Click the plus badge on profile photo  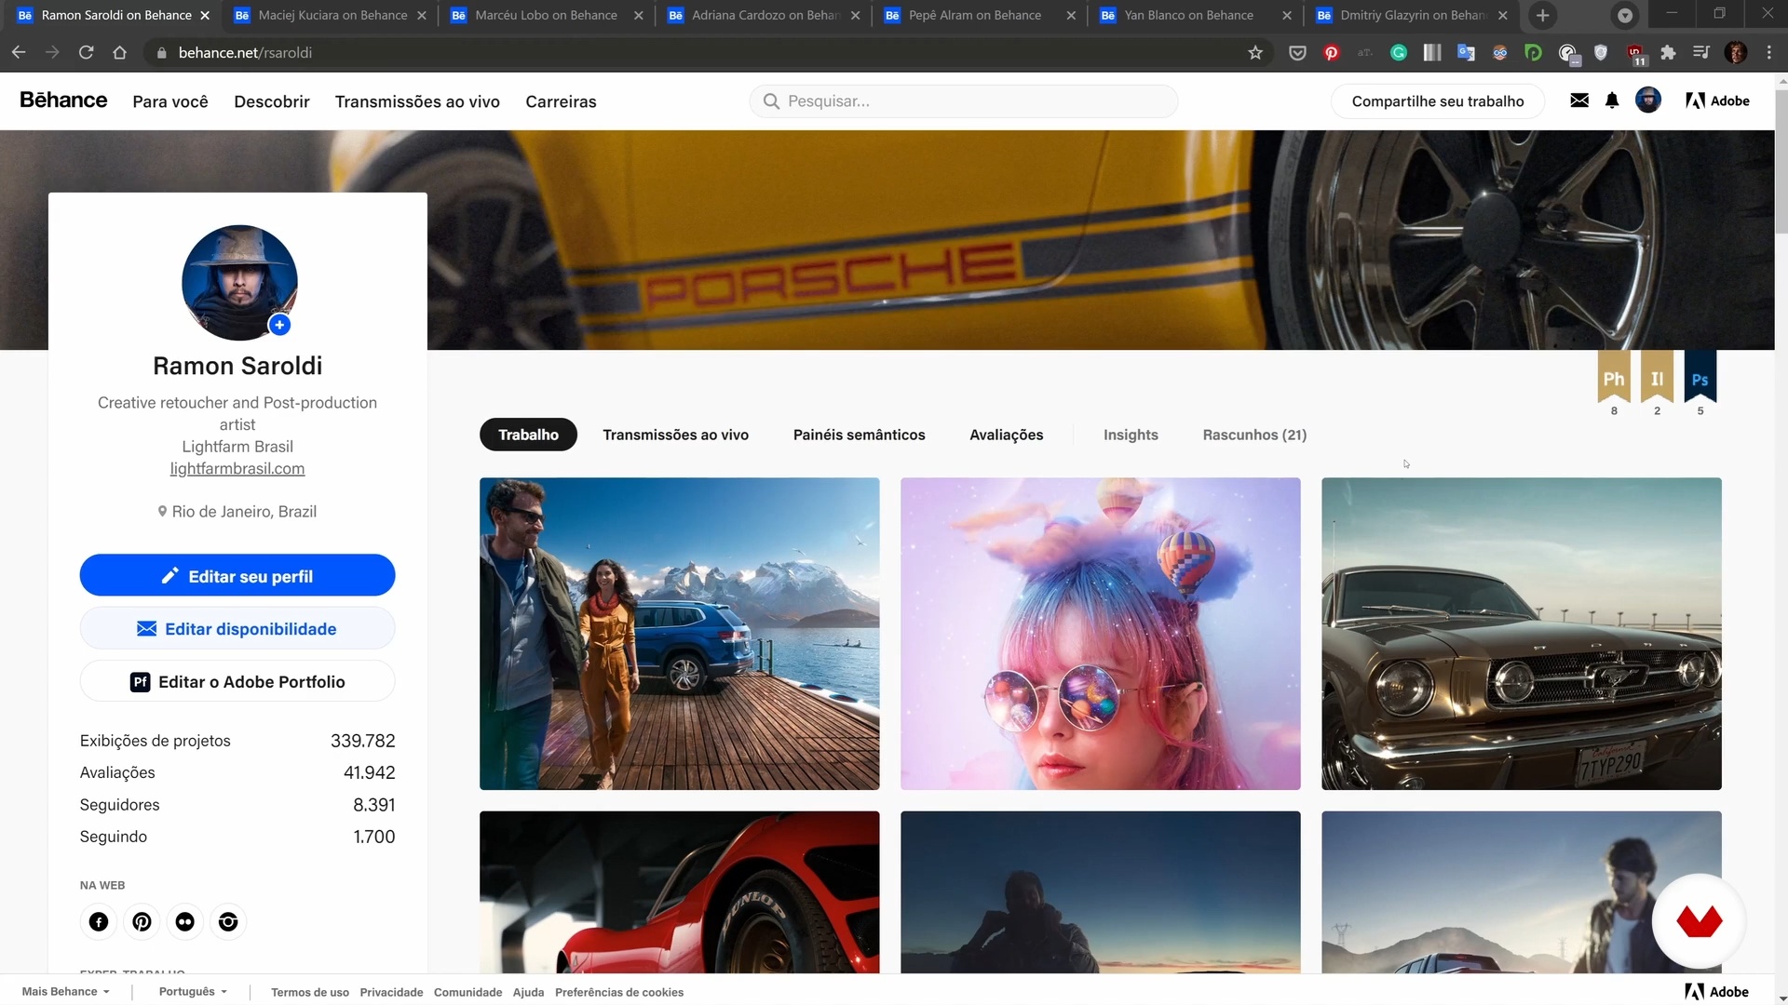coord(279,325)
